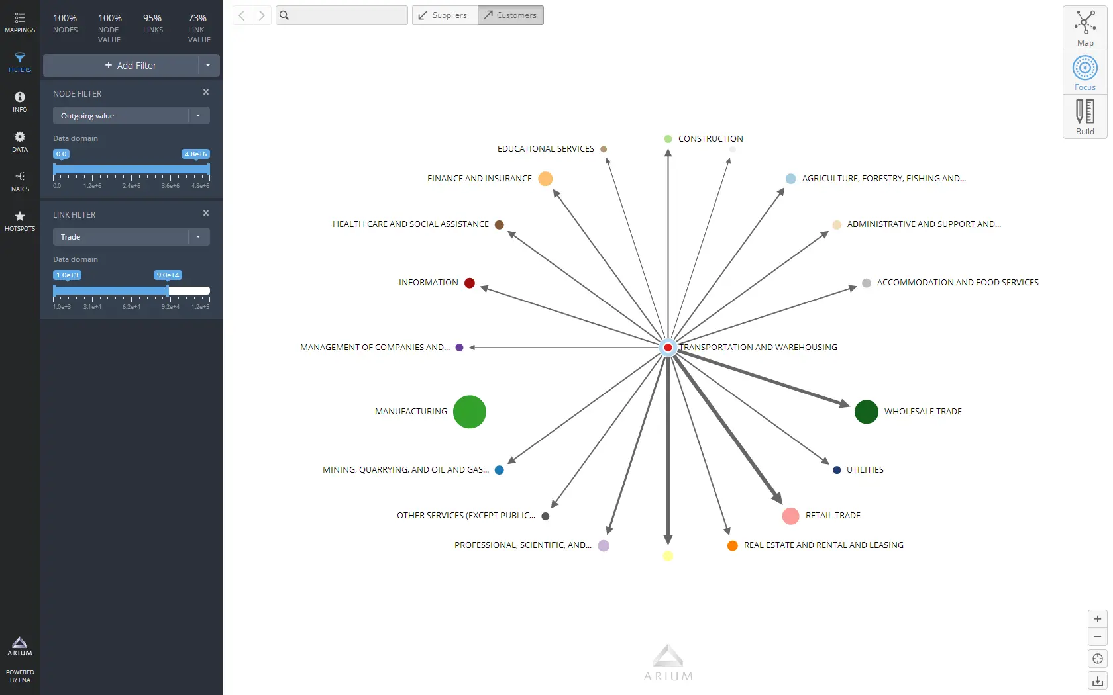This screenshot has height=695, width=1113.
Task: Open the Hotspots star panel
Action: pyautogui.click(x=20, y=221)
